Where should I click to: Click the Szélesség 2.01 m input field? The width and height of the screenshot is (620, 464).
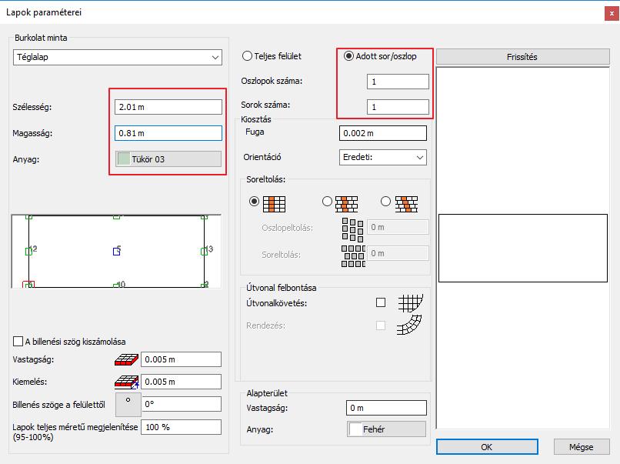(168, 107)
